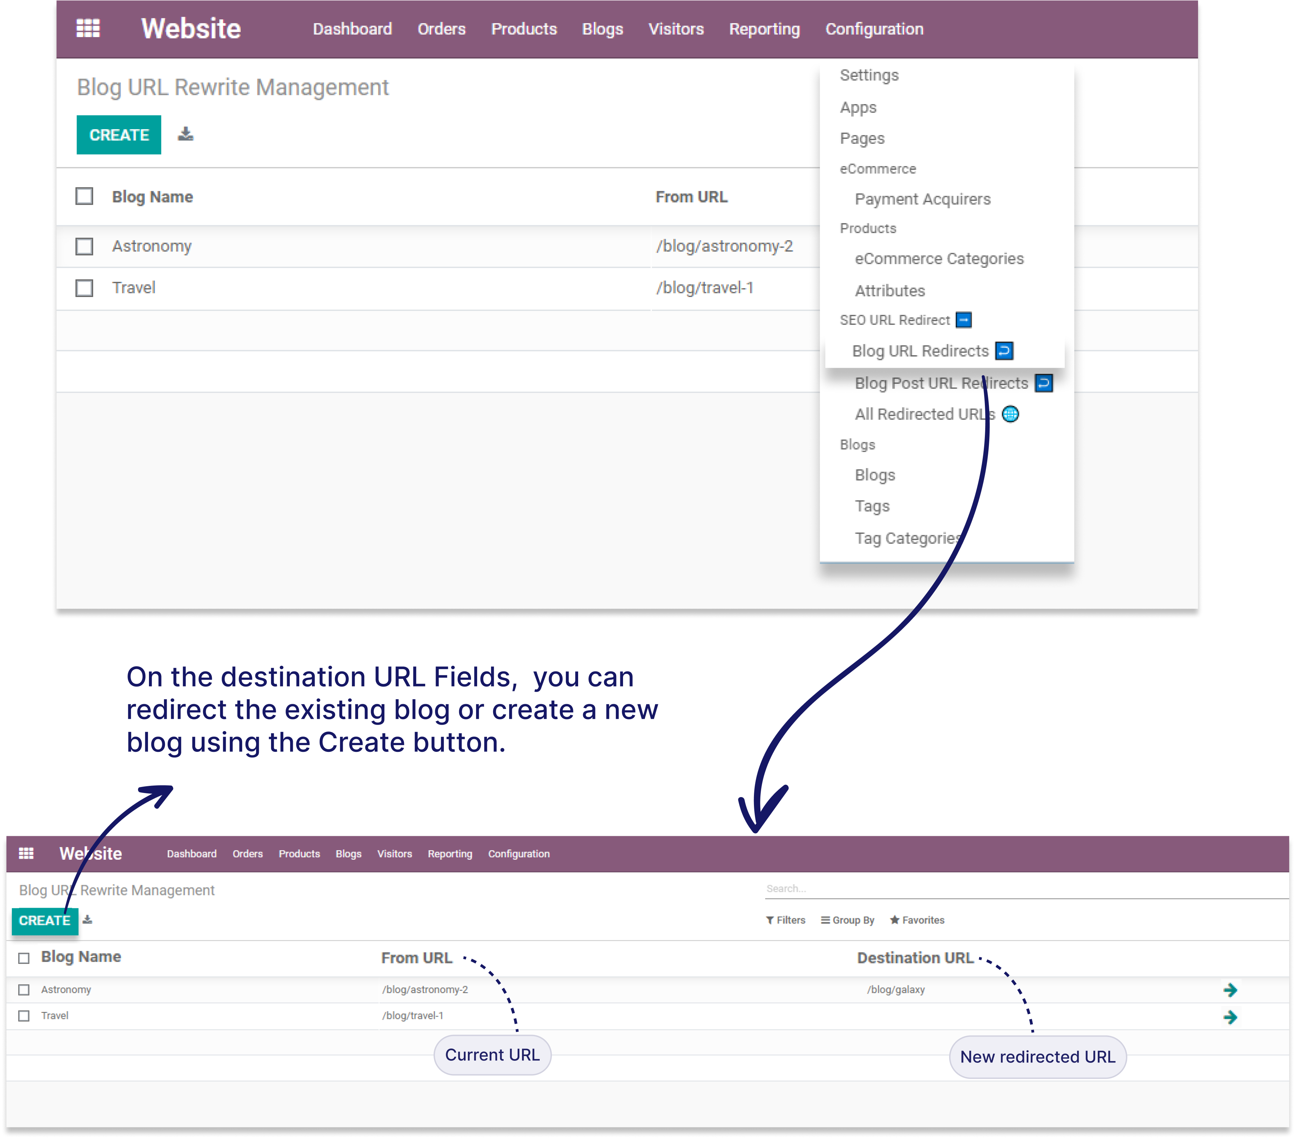The height and width of the screenshot is (1138, 1294).
Task: Open the Group By dropdown
Action: [x=847, y=920]
